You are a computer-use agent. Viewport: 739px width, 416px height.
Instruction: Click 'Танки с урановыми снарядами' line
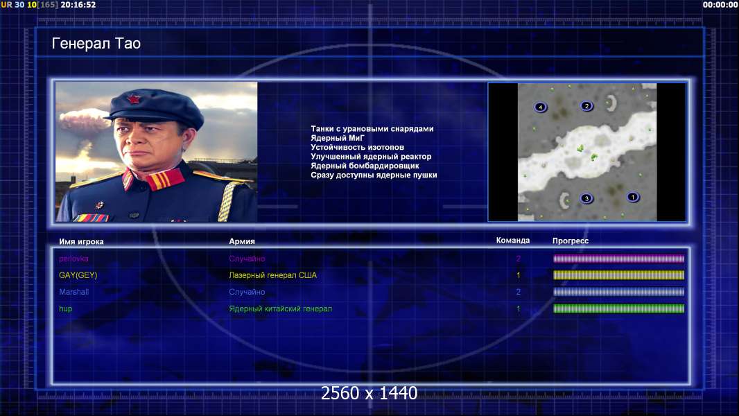(372, 129)
